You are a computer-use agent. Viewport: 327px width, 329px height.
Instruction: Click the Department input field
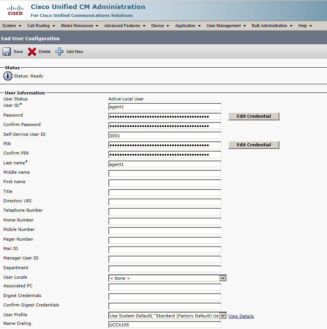point(165,269)
